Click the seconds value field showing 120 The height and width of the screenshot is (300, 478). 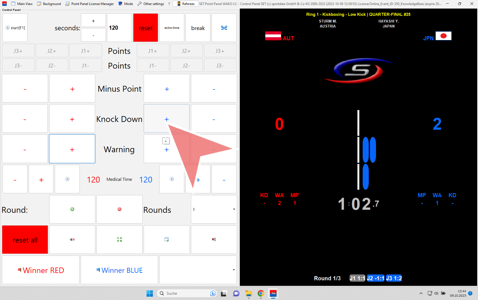[x=119, y=28]
